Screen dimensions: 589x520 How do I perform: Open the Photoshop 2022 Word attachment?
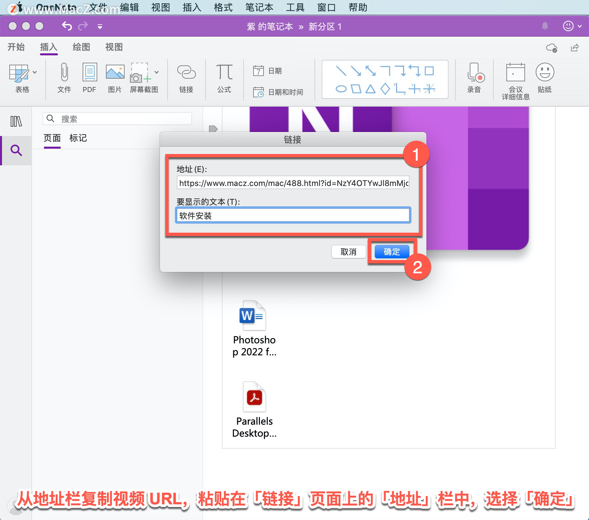254,329
